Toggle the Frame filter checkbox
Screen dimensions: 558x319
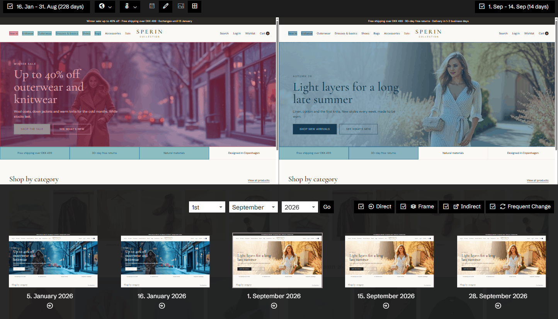(403, 207)
